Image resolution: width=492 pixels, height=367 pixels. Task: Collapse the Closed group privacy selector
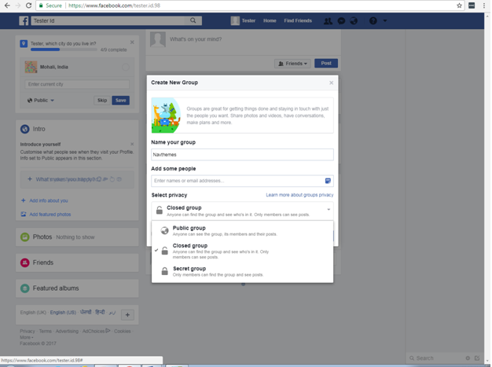coord(242,211)
